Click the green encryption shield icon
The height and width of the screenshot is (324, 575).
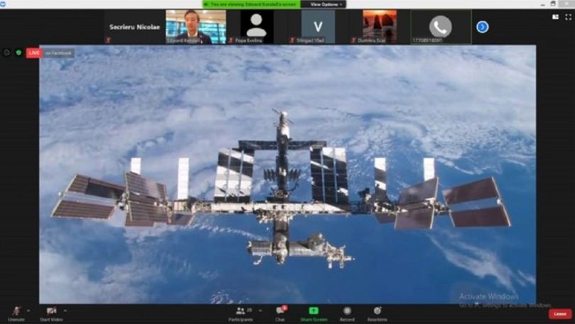[x=18, y=53]
